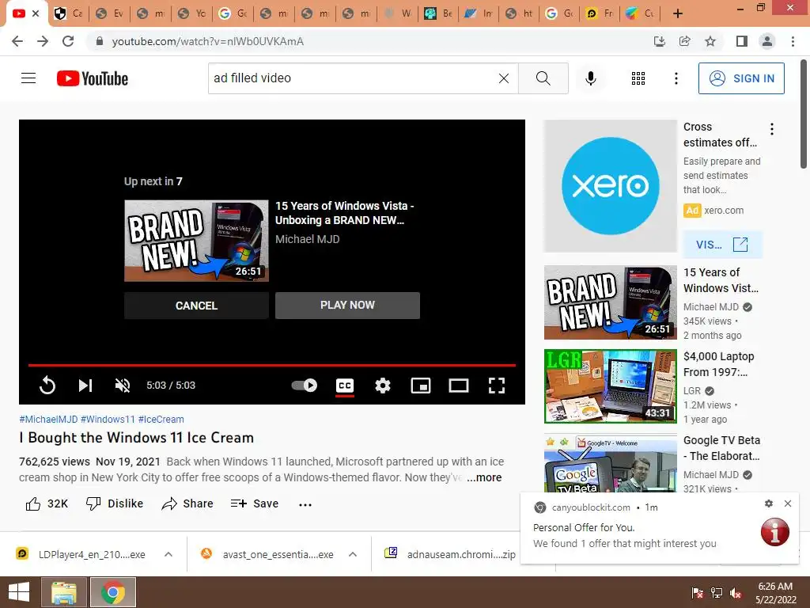Switch to the Ca shield tab
The width and height of the screenshot is (810, 608).
coord(69,13)
